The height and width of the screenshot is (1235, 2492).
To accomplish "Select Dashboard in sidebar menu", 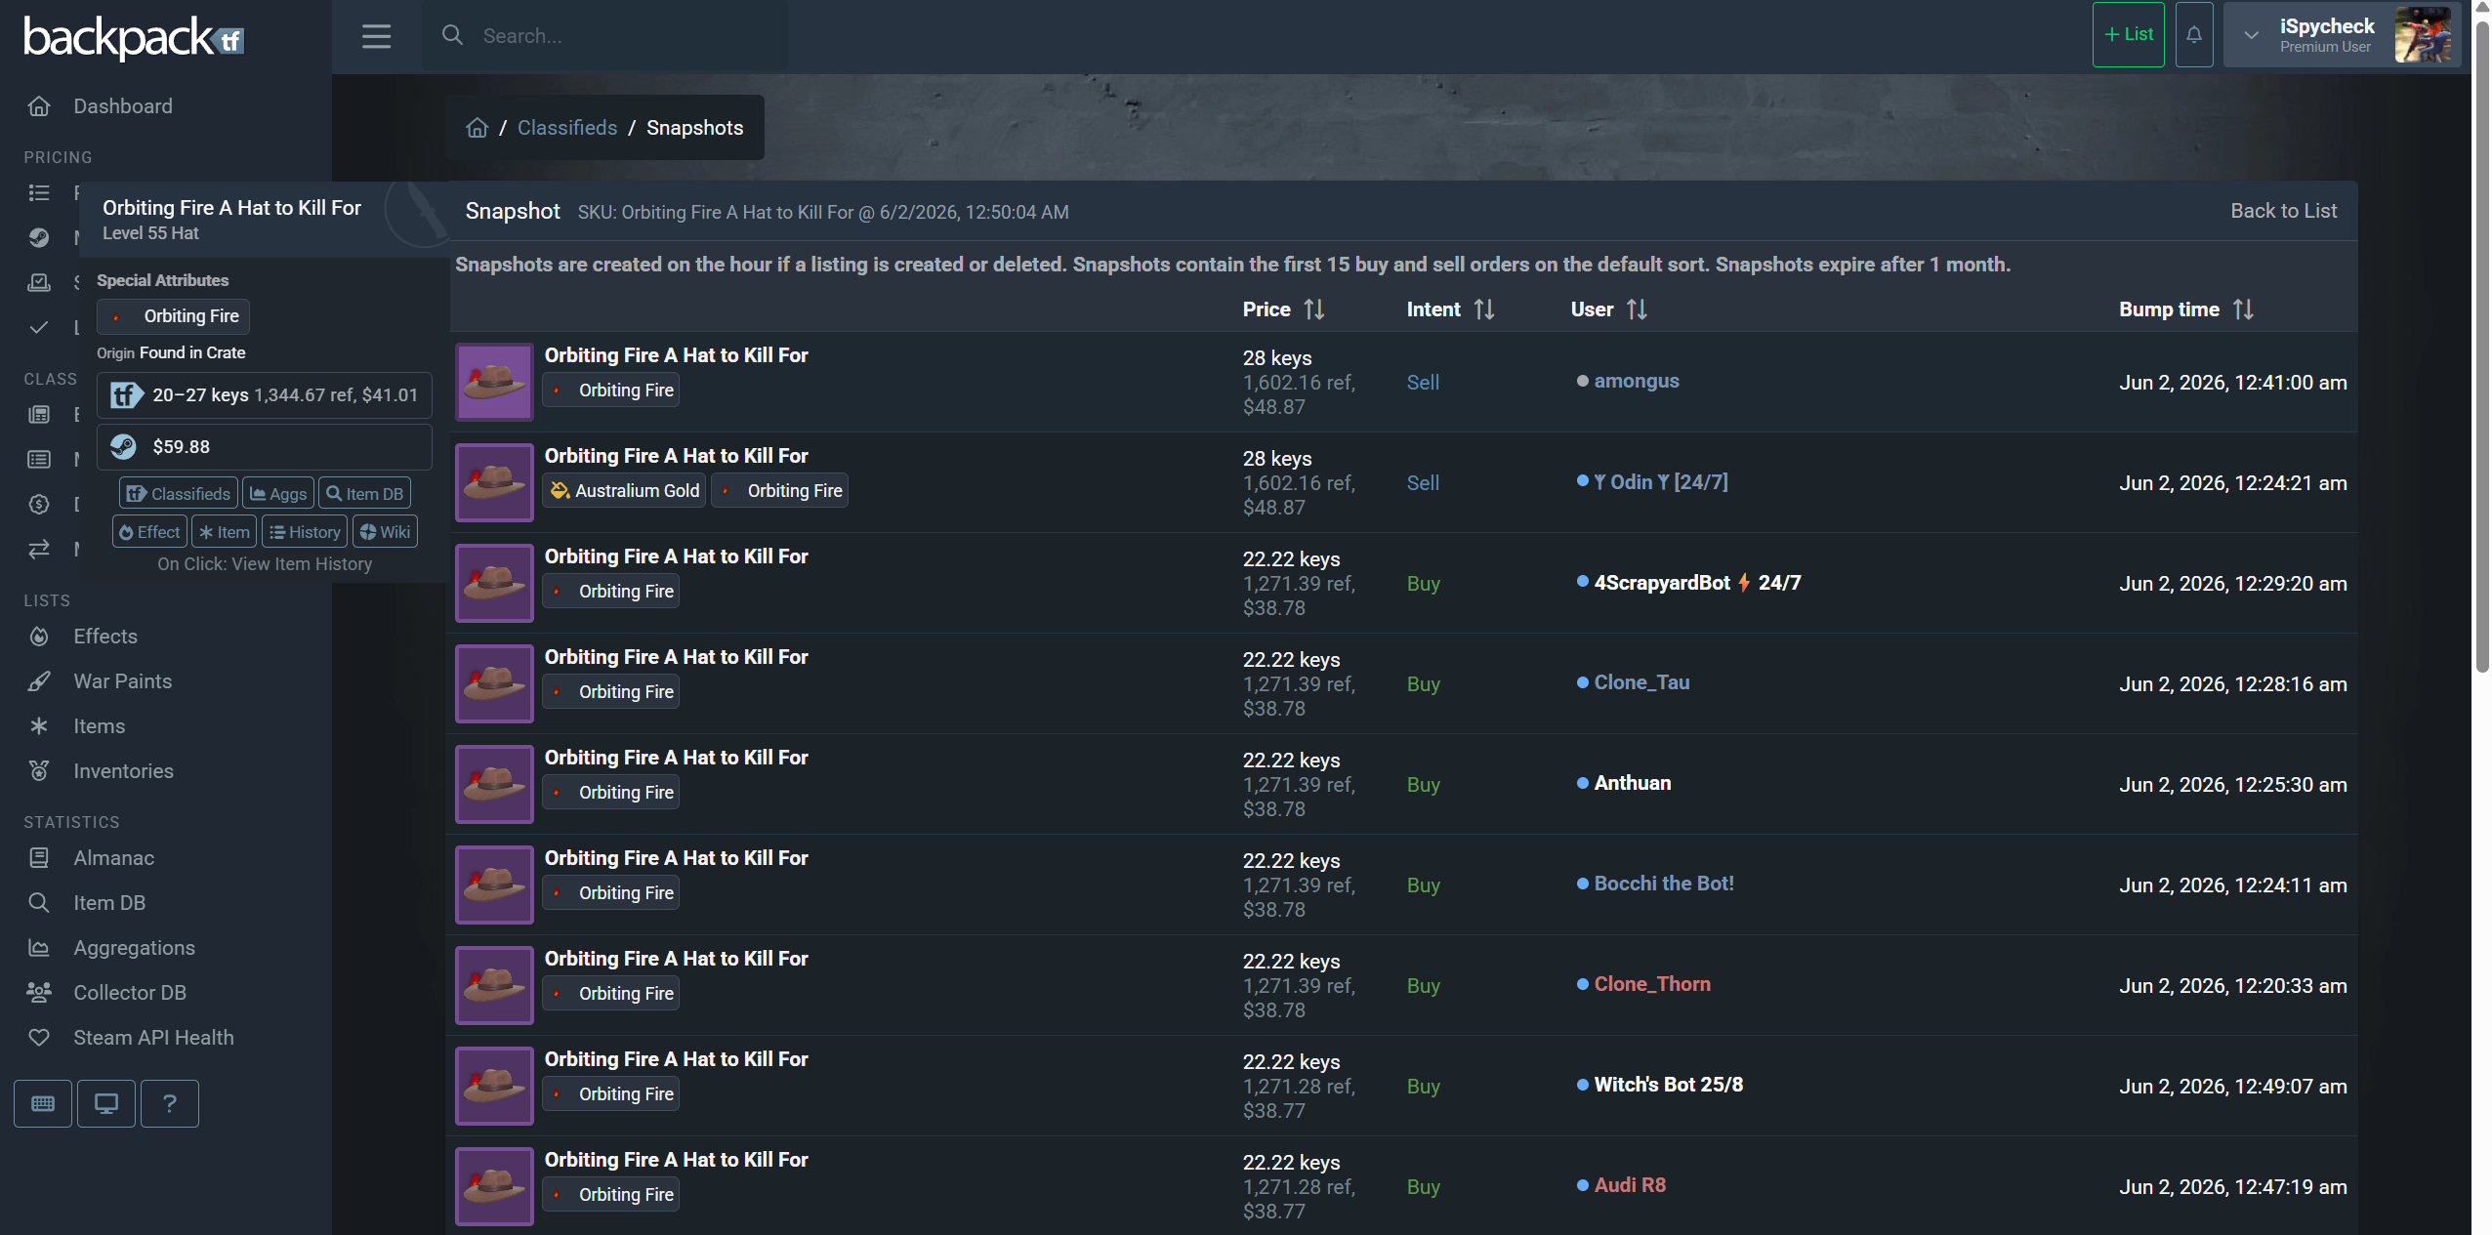I will (x=123, y=106).
